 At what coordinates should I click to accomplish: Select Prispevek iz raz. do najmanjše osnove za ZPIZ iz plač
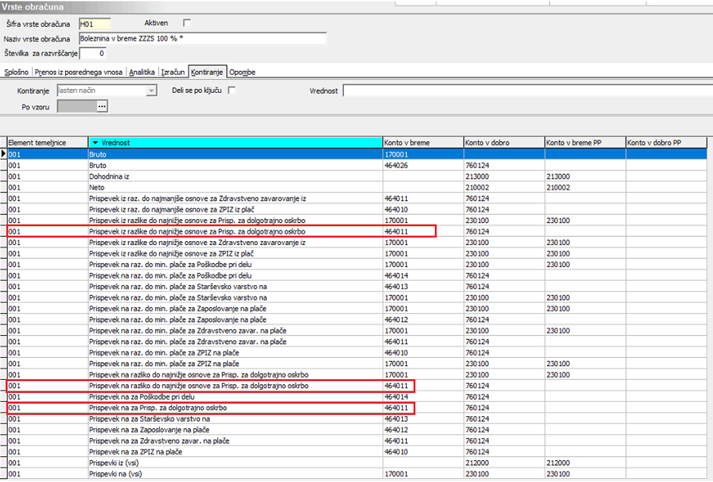click(x=357, y=209)
